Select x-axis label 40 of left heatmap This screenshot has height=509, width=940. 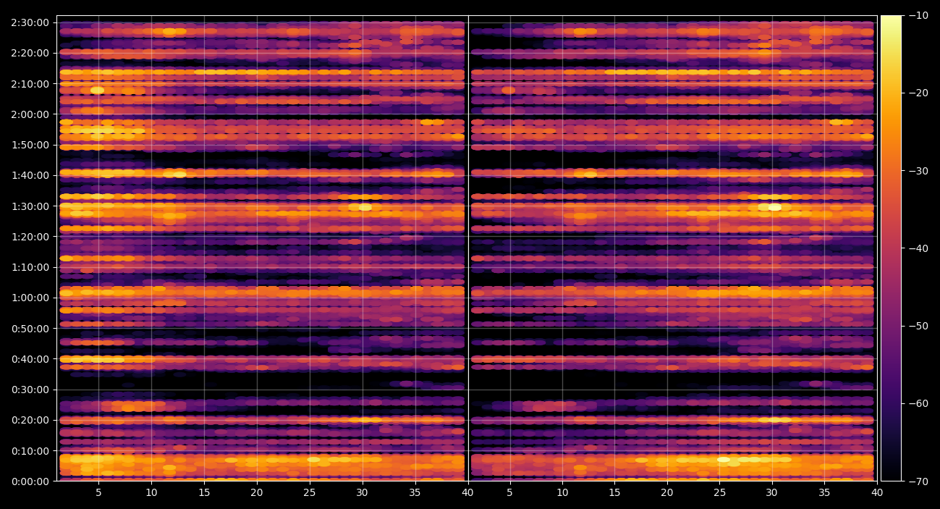(x=467, y=493)
